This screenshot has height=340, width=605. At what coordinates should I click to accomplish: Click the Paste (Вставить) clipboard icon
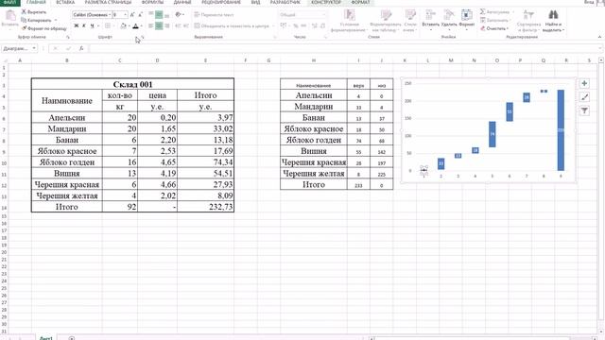10,16
